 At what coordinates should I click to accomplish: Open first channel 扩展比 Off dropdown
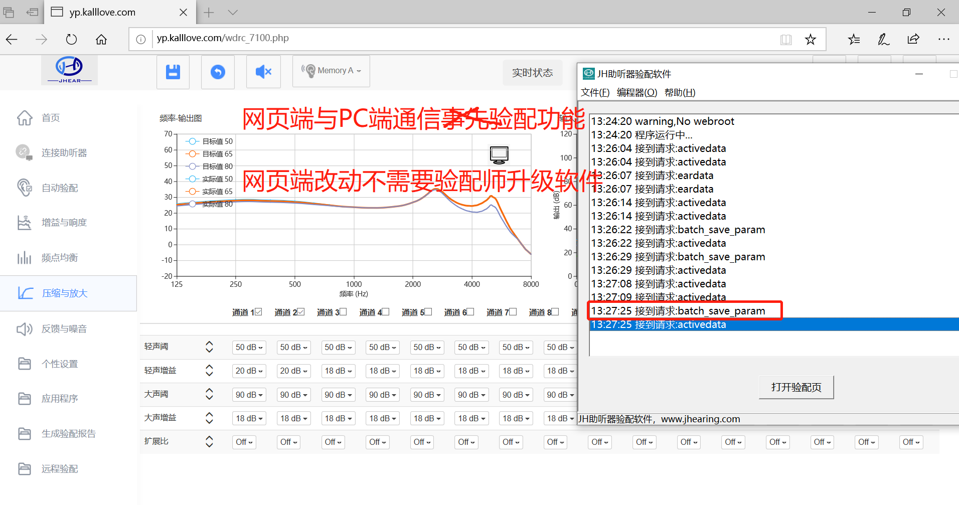coord(244,442)
